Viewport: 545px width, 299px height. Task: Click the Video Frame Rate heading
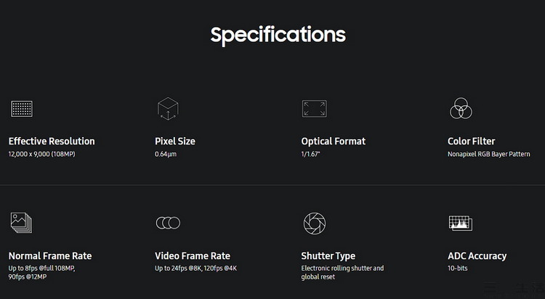(x=193, y=255)
